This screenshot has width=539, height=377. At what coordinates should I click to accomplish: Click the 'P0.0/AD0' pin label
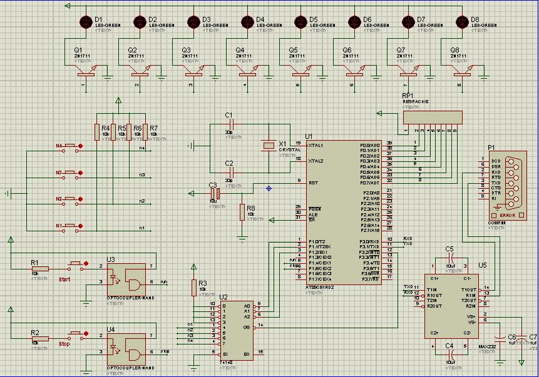[369, 145]
